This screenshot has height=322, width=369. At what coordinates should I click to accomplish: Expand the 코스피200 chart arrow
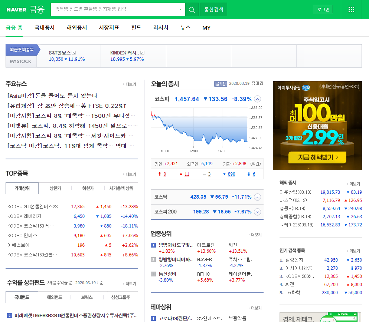tap(258, 212)
